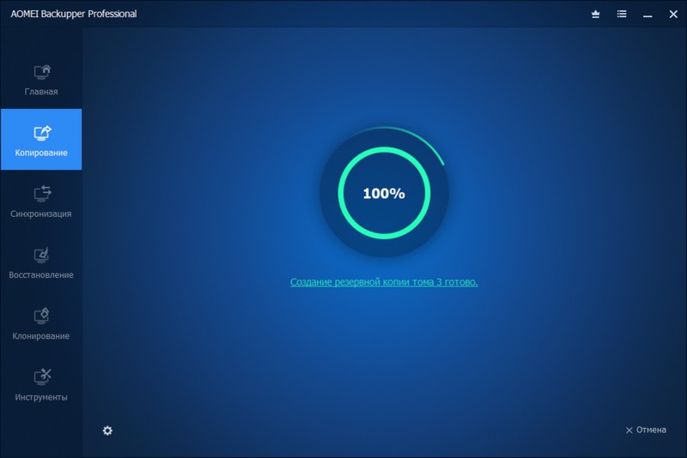Open the gear settings at bottom left
The image size is (687, 458).
click(107, 431)
